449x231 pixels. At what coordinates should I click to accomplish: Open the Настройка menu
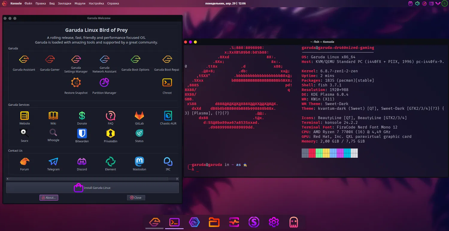tap(96, 4)
